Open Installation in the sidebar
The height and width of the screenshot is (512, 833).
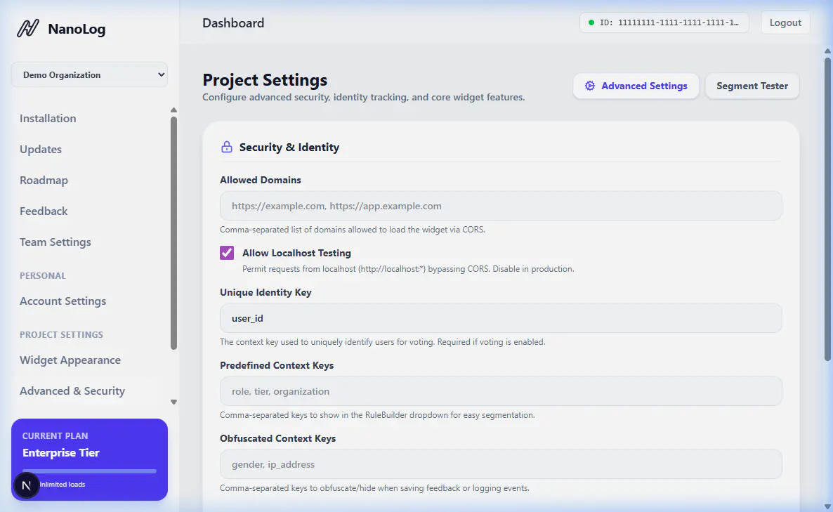48,119
